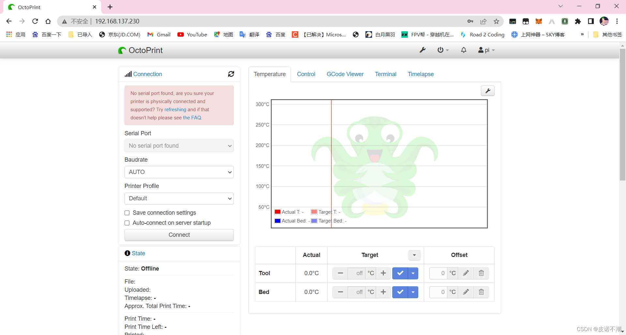This screenshot has width=626, height=335.
Task: Switch to the GCode Viewer tab
Action: click(x=345, y=74)
